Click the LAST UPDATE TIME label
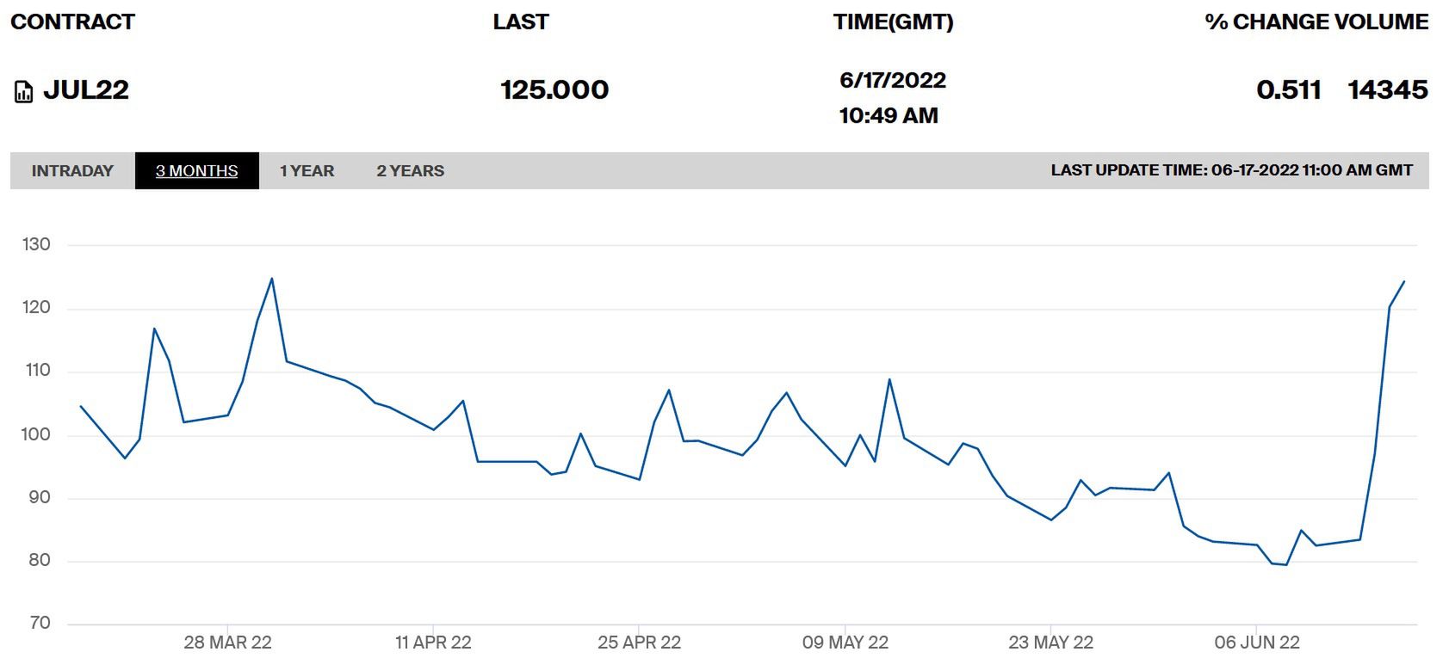Viewport: 1449px width, 658px height. click(x=1232, y=170)
